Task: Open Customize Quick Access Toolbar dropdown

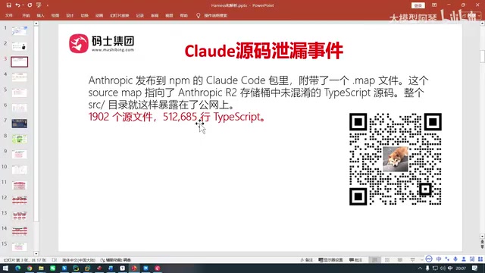Action: click(x=47, y=5)
